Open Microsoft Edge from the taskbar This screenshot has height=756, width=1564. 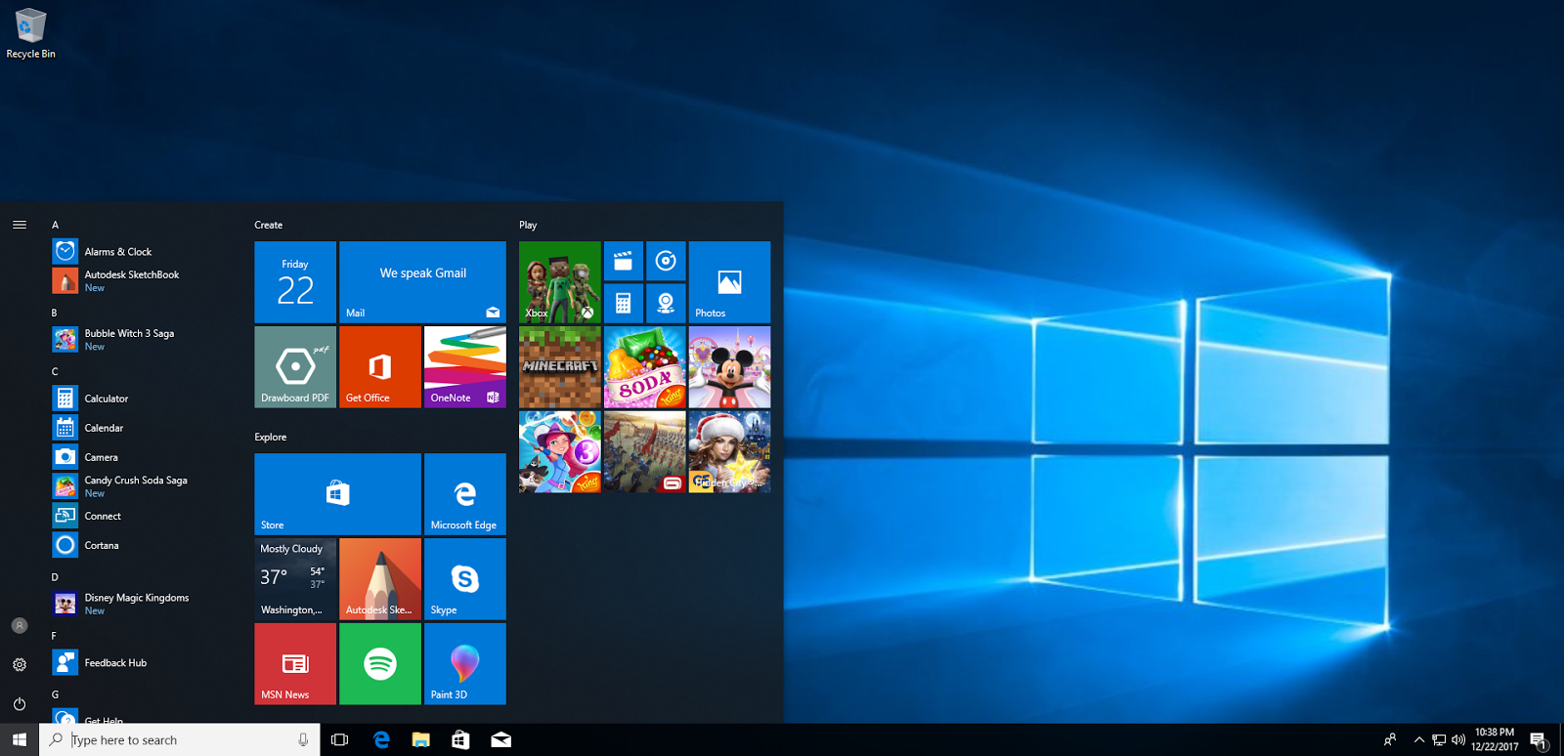[x=381, y=739]
